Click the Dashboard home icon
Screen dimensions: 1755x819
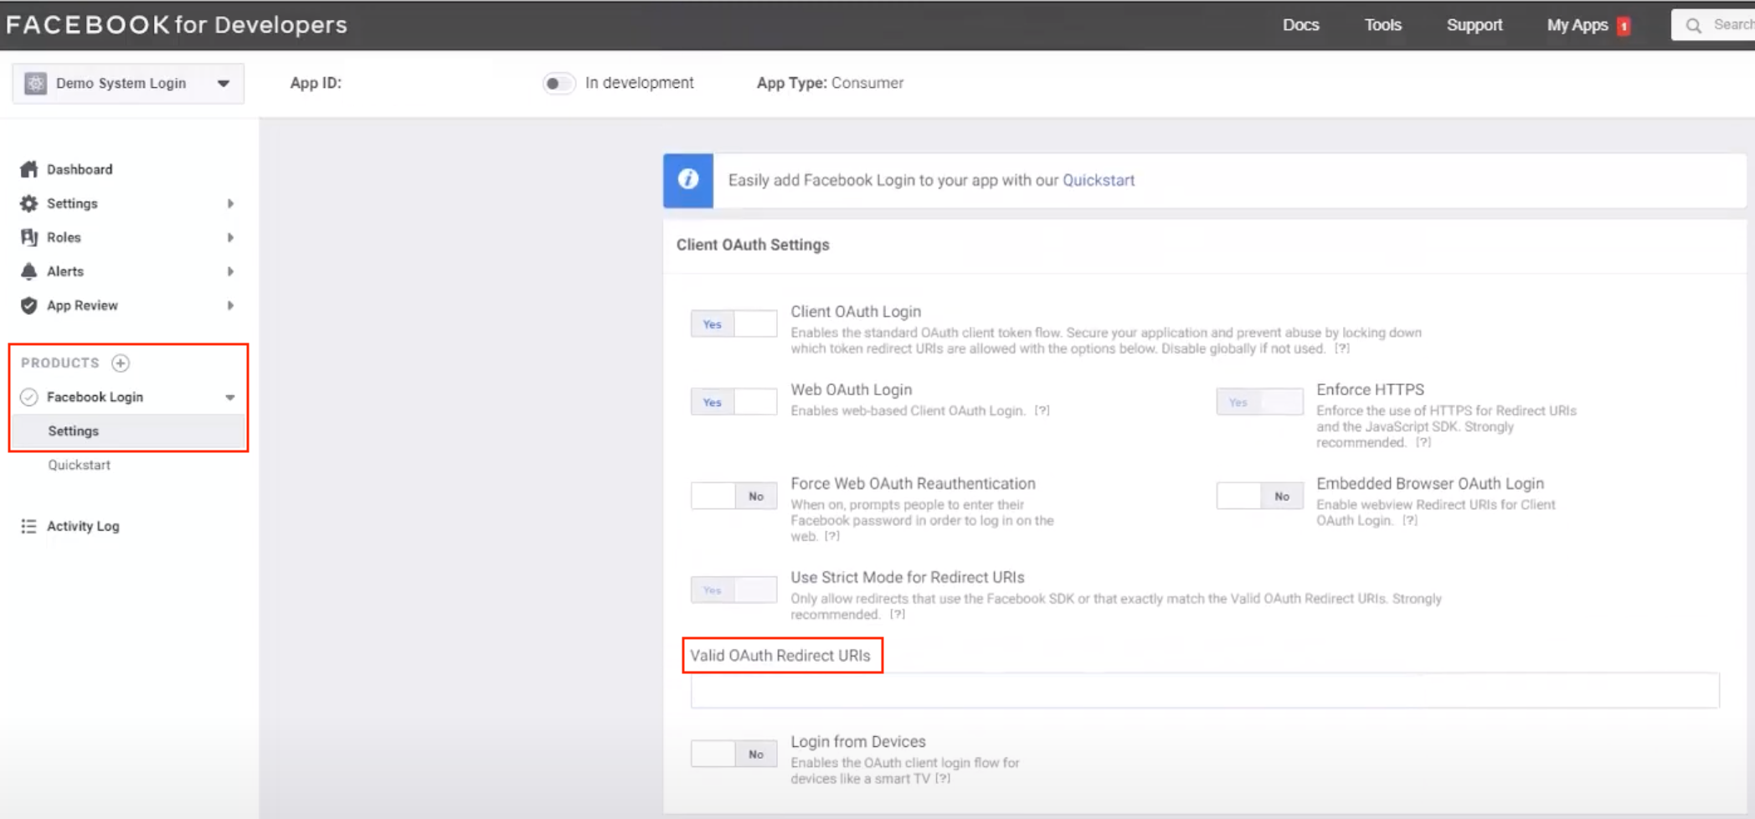point(29,169)
